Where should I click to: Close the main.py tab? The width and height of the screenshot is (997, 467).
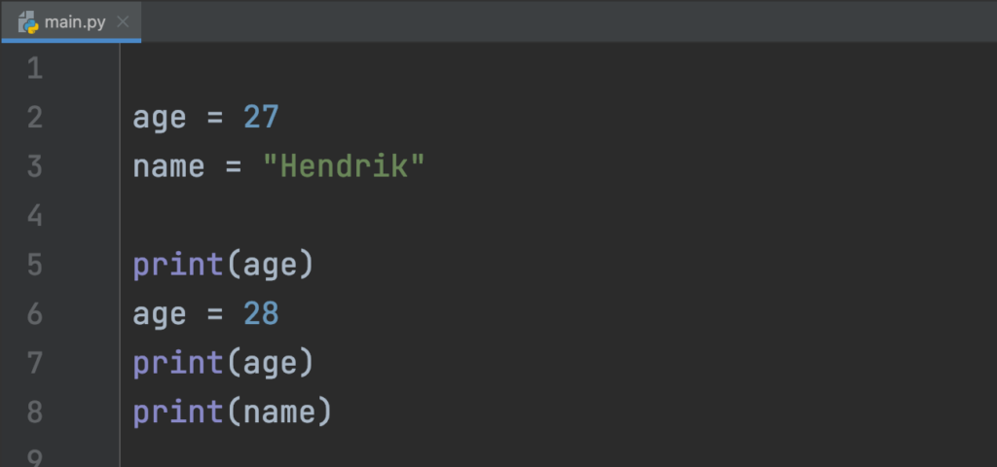point(123,21)
